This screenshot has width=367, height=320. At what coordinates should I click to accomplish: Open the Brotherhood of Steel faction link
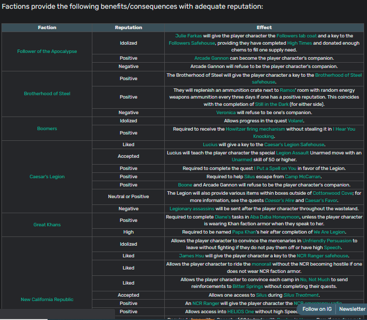pos(47,94)
